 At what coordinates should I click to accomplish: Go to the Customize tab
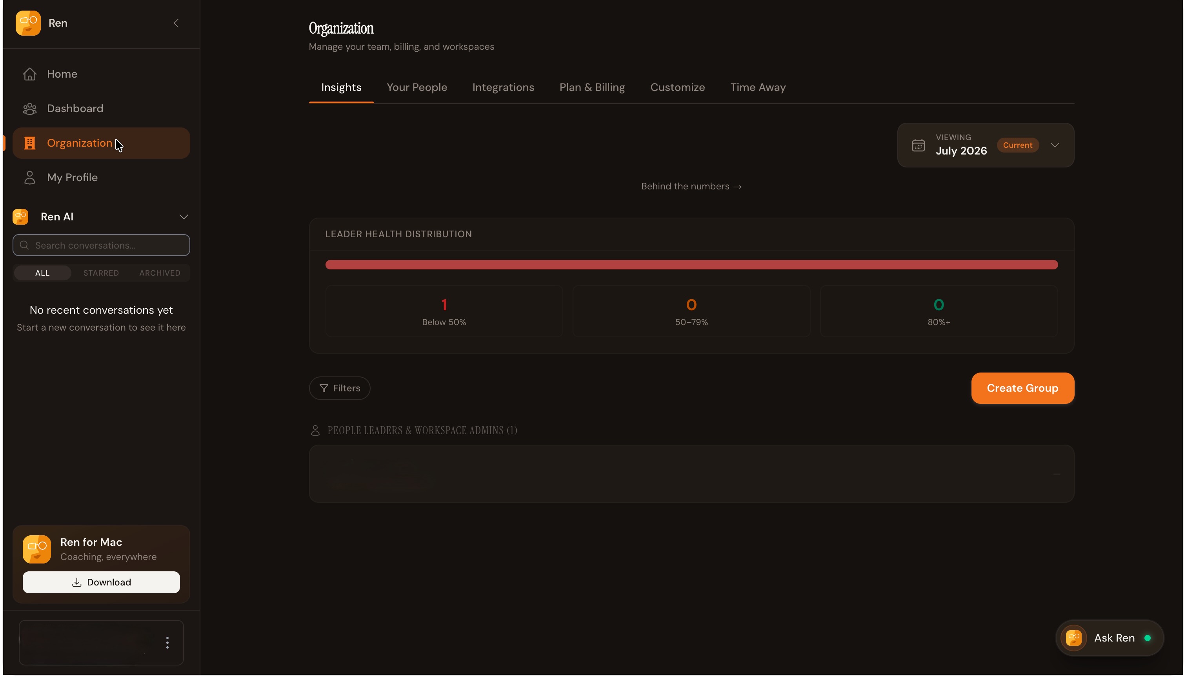tap(678, 87)
